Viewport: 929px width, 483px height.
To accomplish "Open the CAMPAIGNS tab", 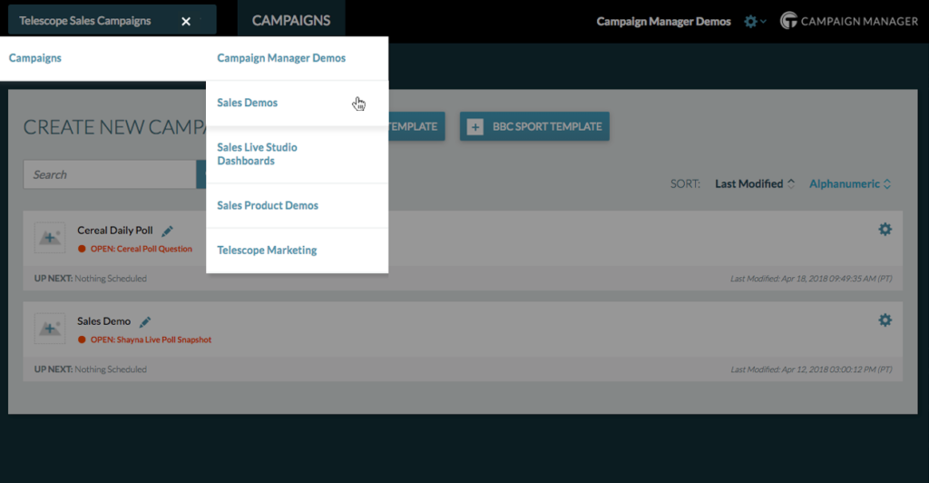I will pyautogui.click(x=291, y=20).
